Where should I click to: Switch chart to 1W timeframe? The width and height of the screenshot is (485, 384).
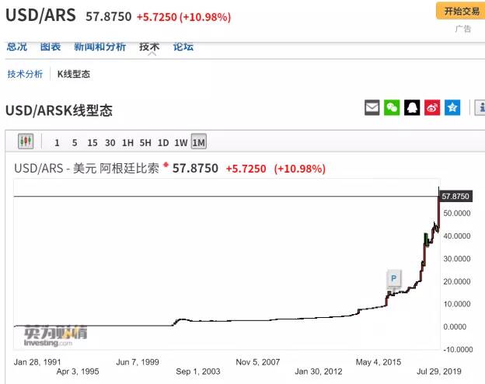[181, 143]
